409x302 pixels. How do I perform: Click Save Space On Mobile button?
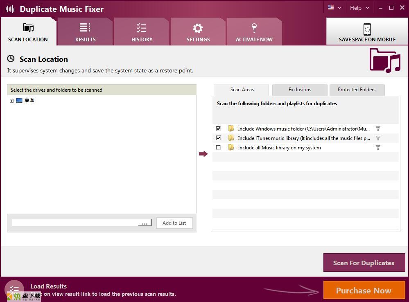(367, 31)
